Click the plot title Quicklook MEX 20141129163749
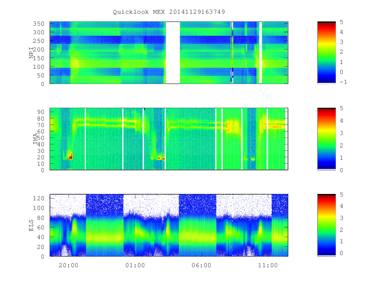Image resolution: width=384 pixels, height=288 pixels. (169, 12)
